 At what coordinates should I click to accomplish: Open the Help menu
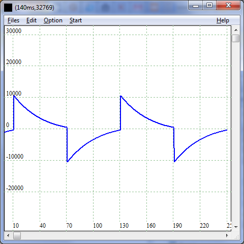pyautogui.click(x=223, y=20)
